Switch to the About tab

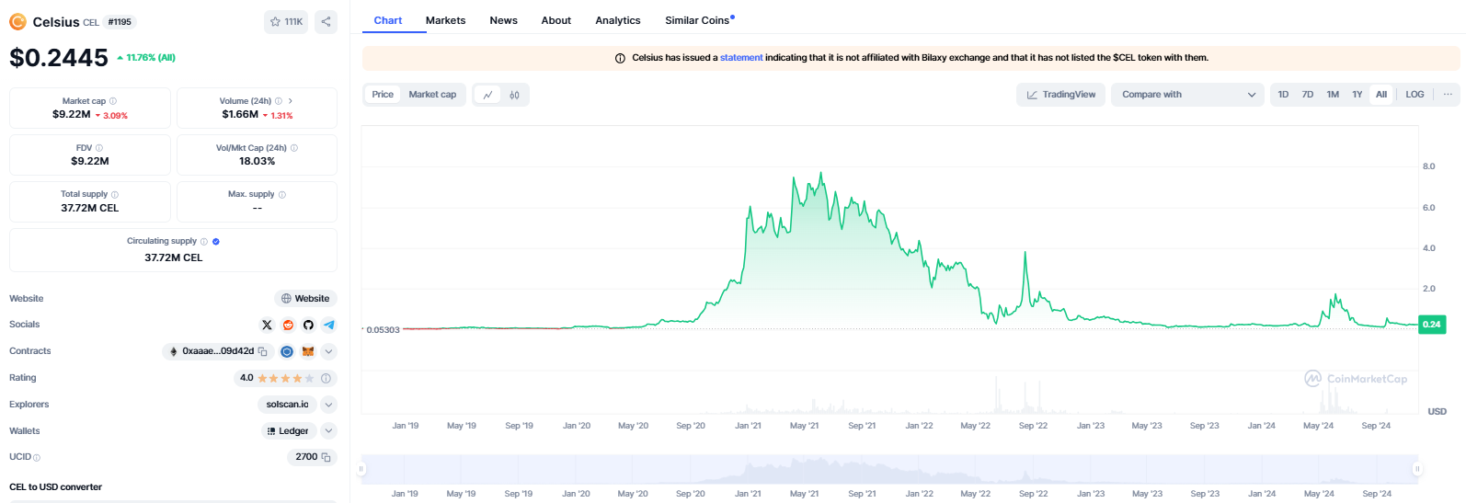tap(556, 20)
